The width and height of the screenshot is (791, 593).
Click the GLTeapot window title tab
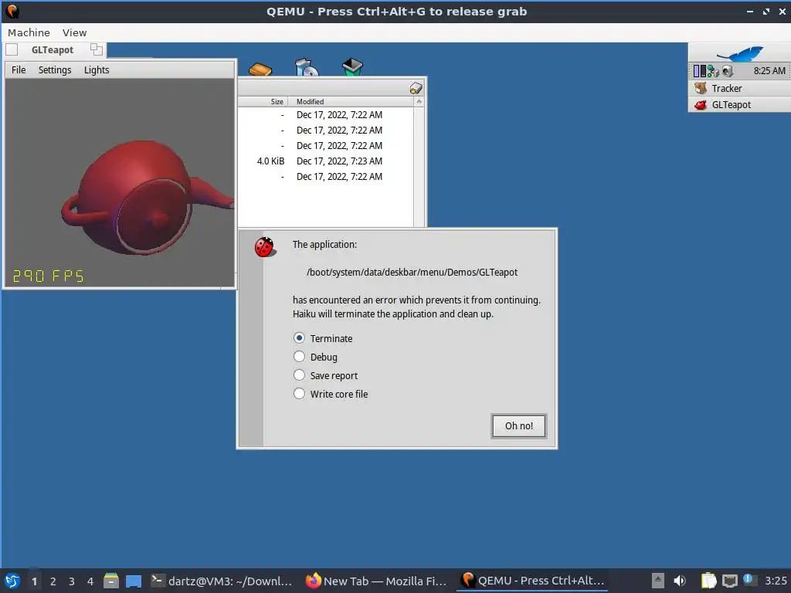[x=53, y=49]
